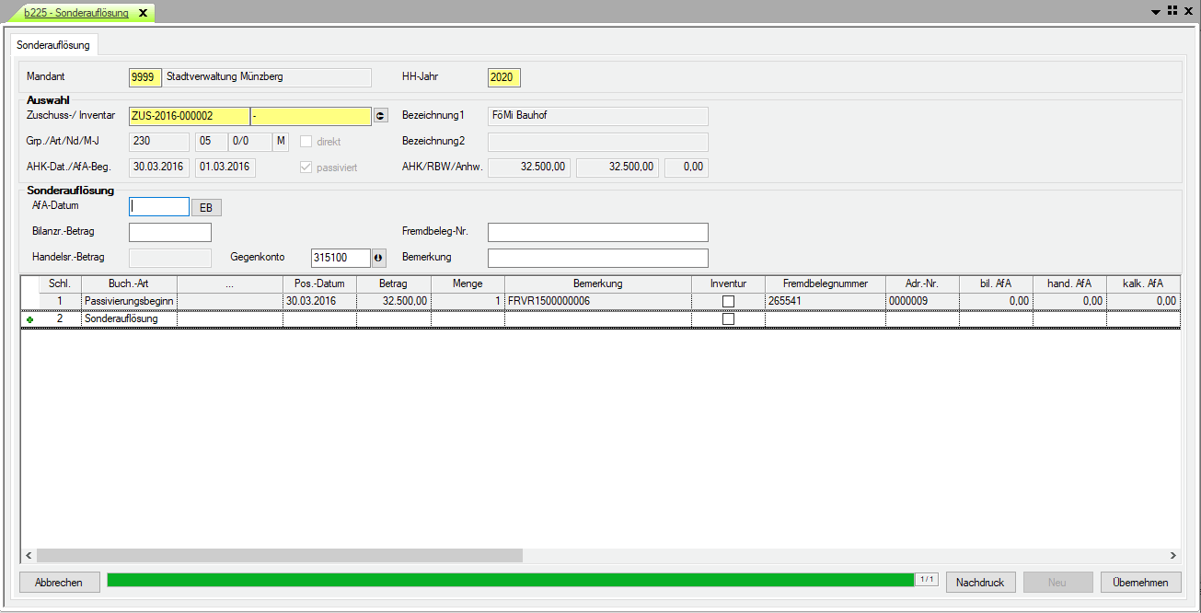Click the grid layout icon at top right
The image size is (1201, 613).
1172,11
